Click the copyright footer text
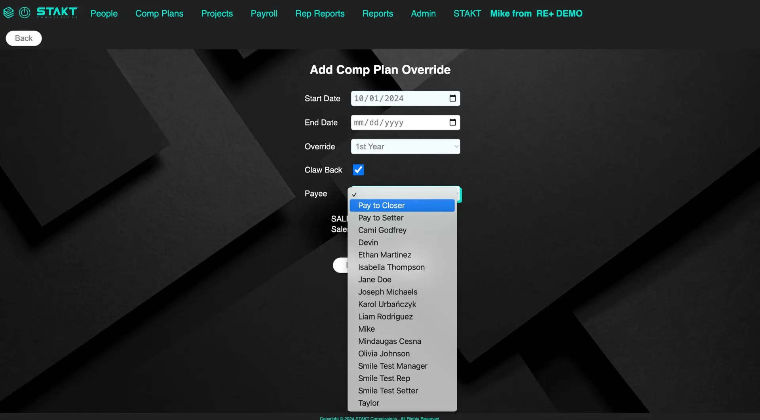This screenshot has width=760, height=420. click(x=380, y=418)
